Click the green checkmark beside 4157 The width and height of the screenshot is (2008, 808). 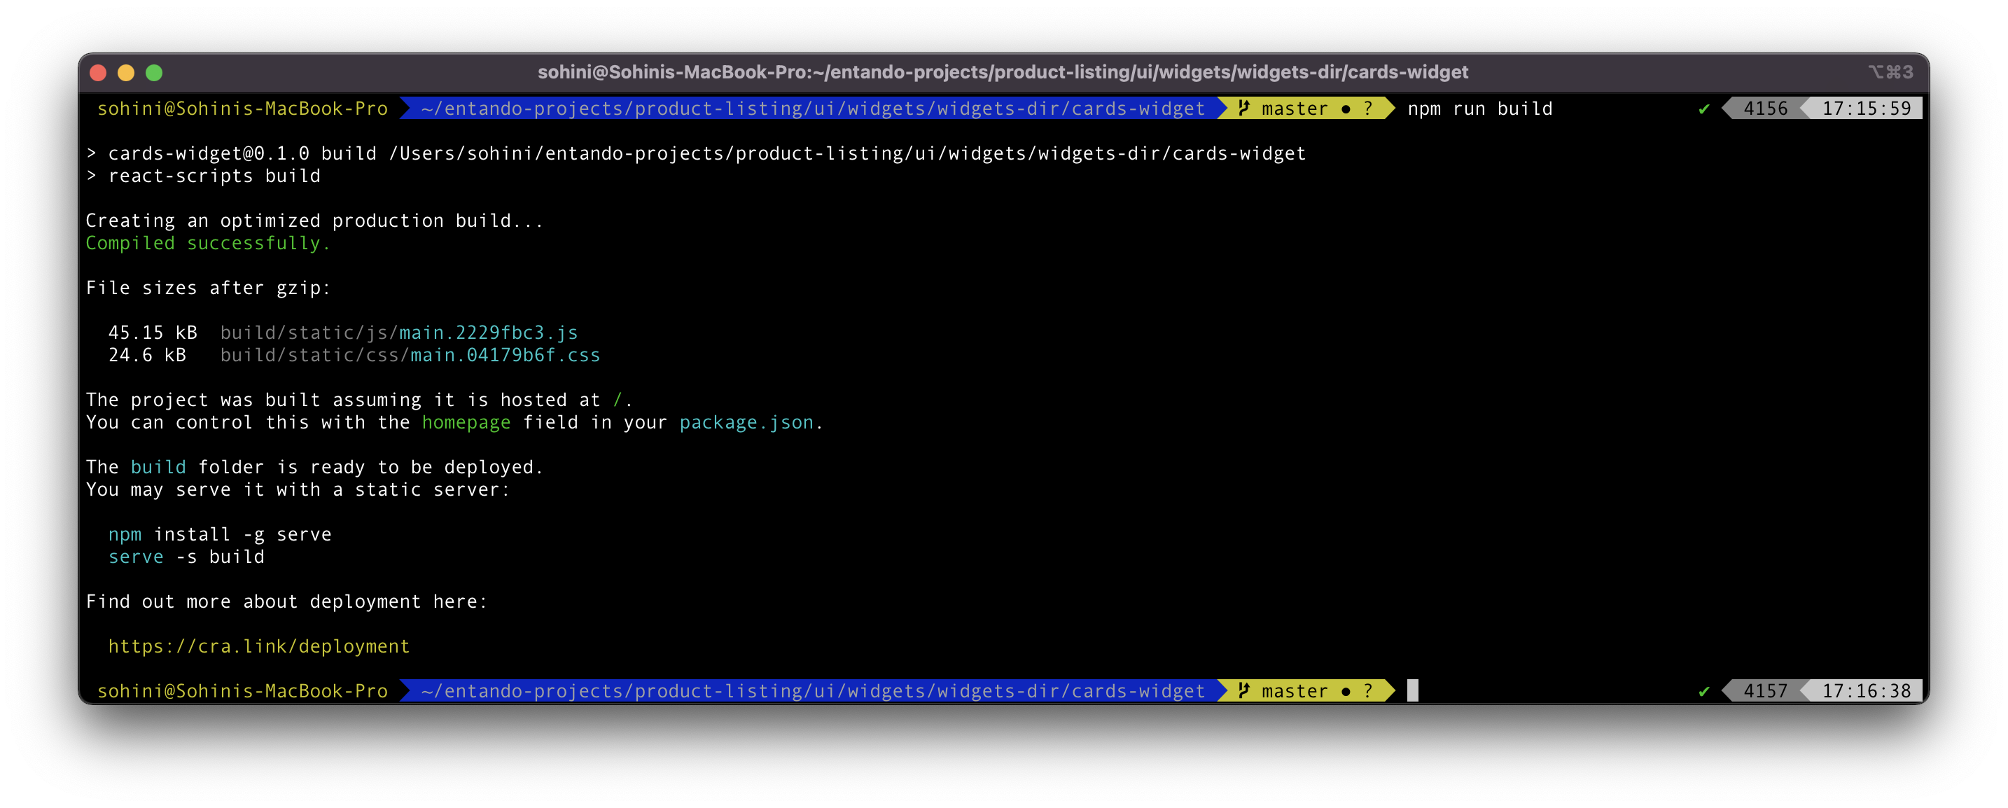[x=1704, y=691]
